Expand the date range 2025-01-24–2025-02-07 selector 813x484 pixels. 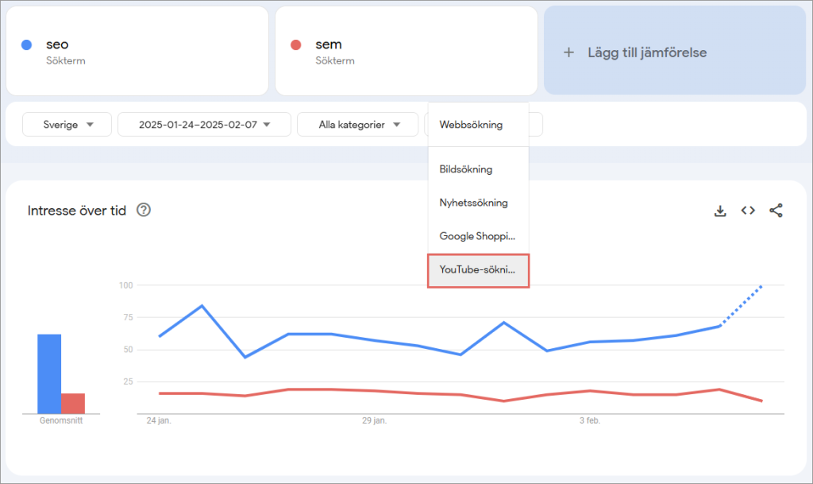pyautogui.click(x=203, y=124)
